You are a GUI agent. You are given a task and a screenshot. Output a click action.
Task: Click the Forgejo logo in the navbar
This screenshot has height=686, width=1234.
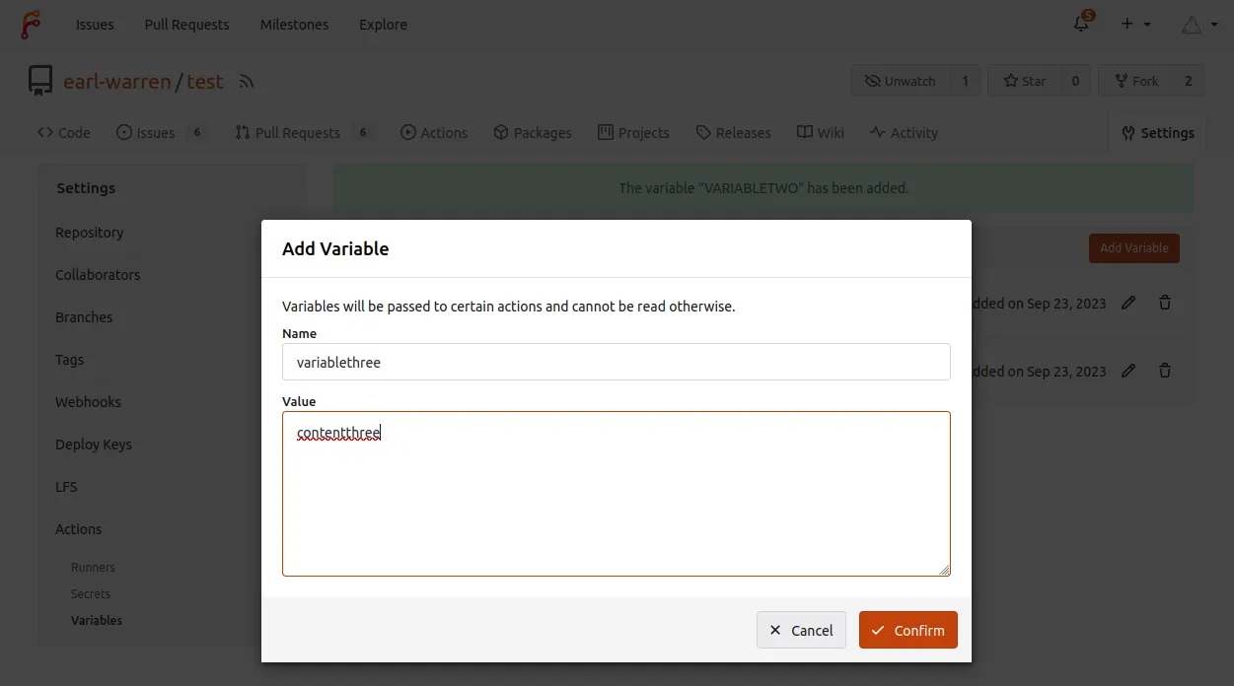tap(32, 24)
